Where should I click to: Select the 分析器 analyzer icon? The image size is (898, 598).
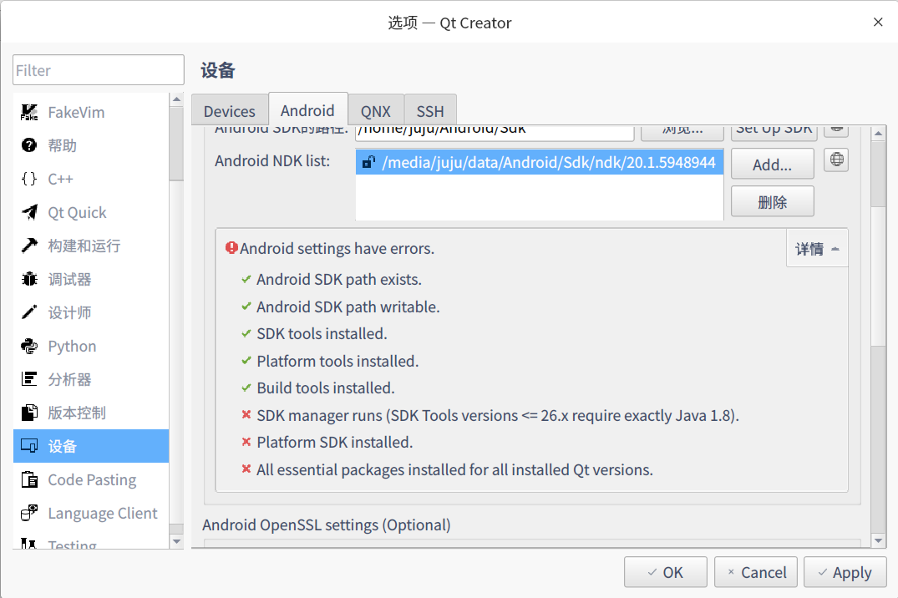29,379
